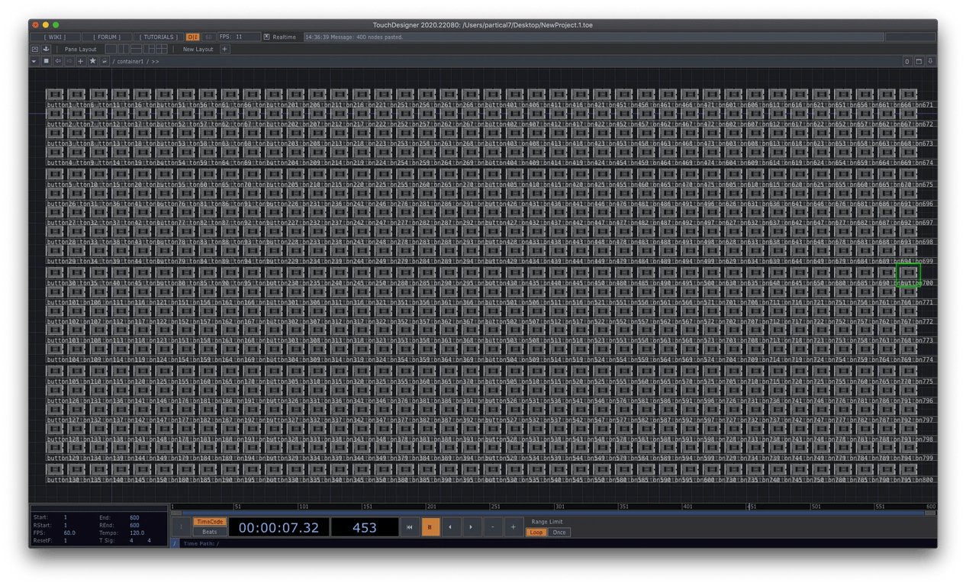Select the left/right split pane layout
This screenshot has width=966, height=586.
(x=124, y=49)
